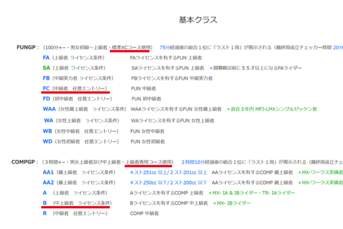Click green 直近3年内 MFJ-LMXシングルゼッケン者 note
The height and width of the screenshot is (229, 343).
click(x=272, y=109)
